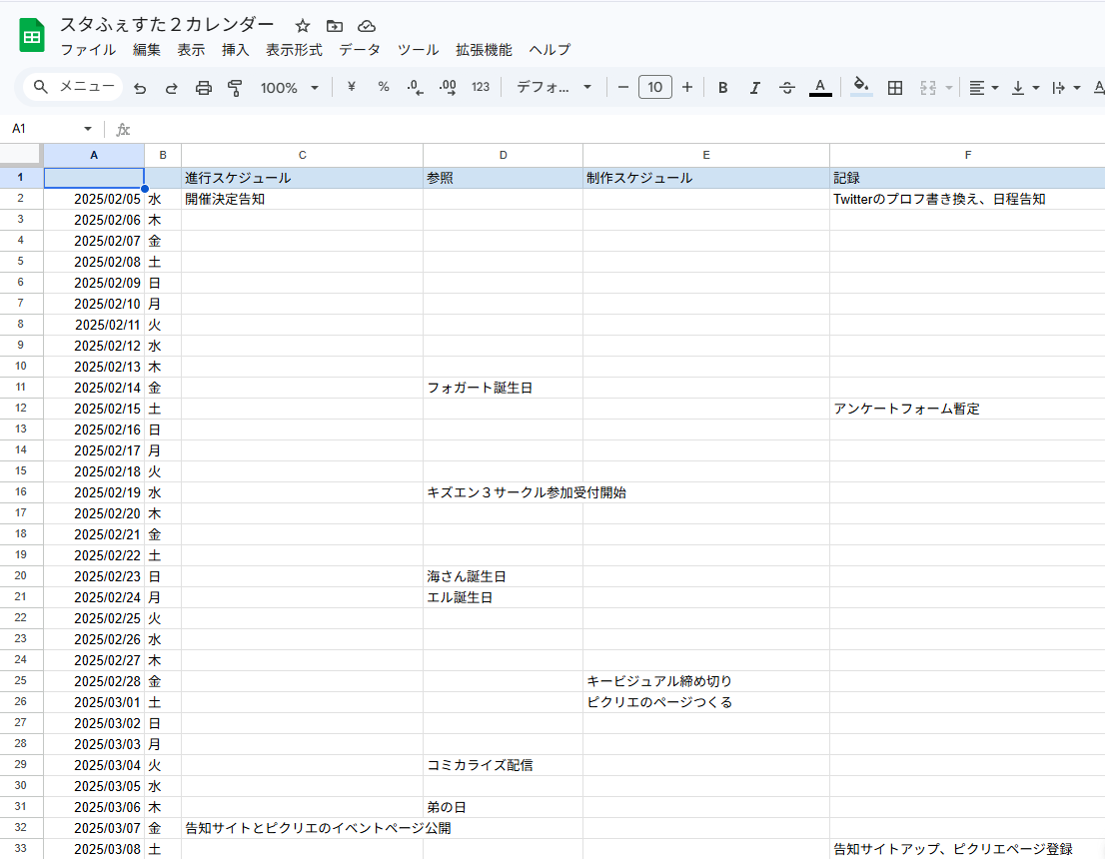Open the horizontal align dropdown
Screen dimensions: 1105x859
(984, 88)
